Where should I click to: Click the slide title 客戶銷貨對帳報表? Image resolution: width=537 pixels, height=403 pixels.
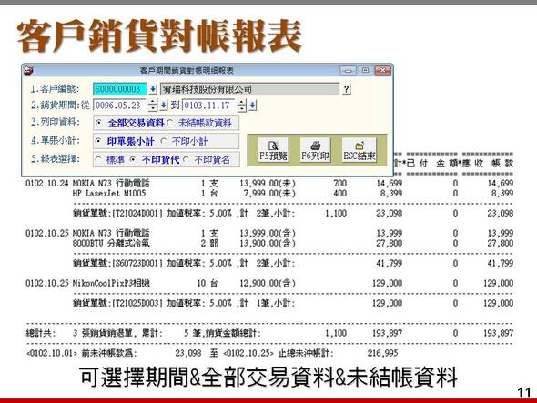[159, 36]
